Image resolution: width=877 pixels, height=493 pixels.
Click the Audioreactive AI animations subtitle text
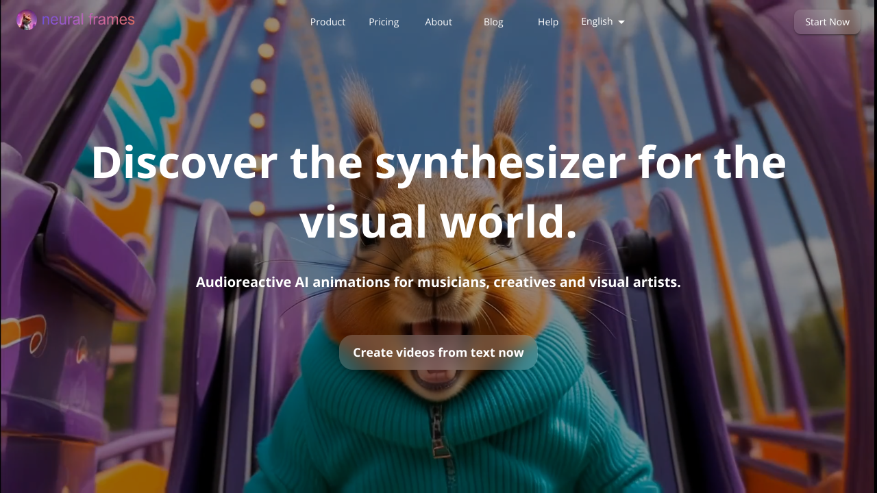438,282
